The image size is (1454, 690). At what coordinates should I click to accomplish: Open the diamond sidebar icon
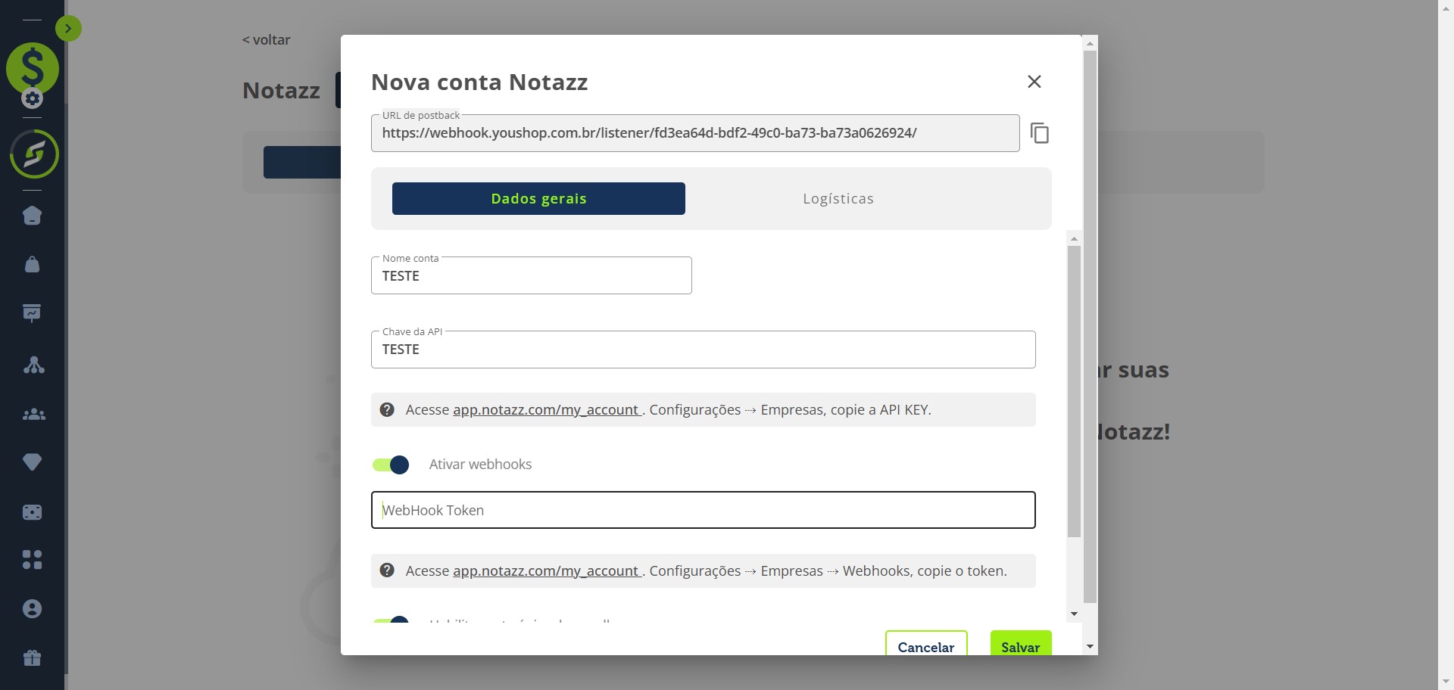(32, 462)
